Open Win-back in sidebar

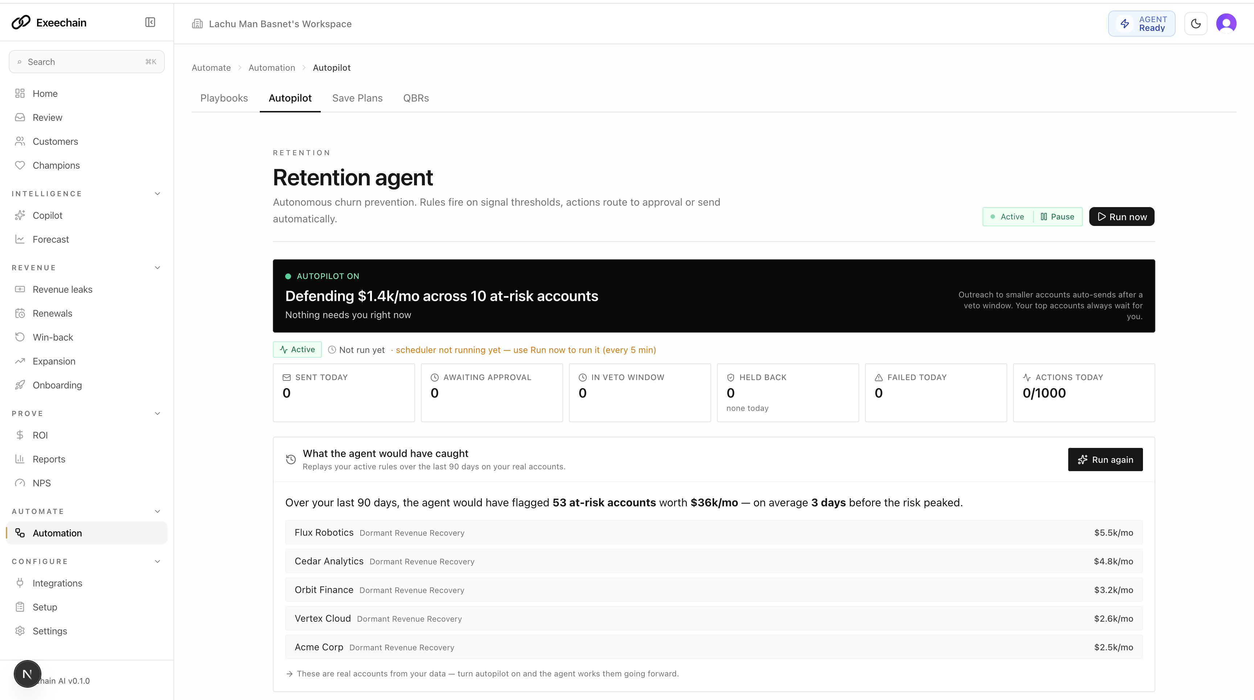(87, 337)
